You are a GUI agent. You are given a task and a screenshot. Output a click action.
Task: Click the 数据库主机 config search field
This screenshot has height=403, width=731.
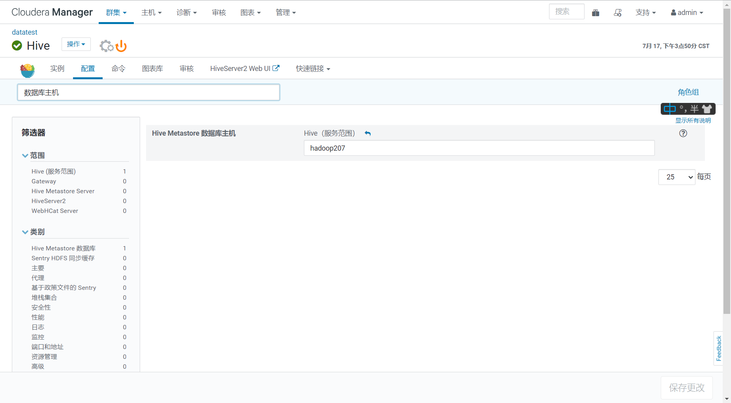click(x=148, y=92)
